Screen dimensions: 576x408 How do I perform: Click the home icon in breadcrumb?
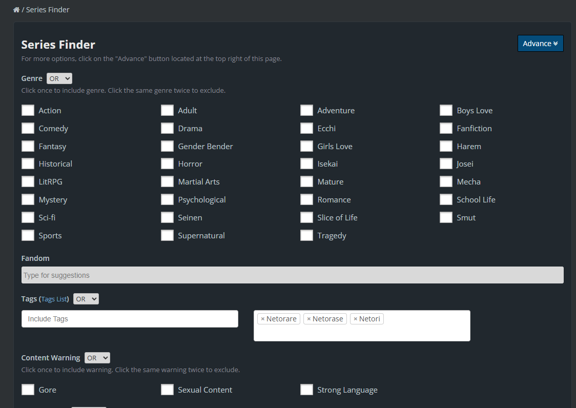[16, 10]
